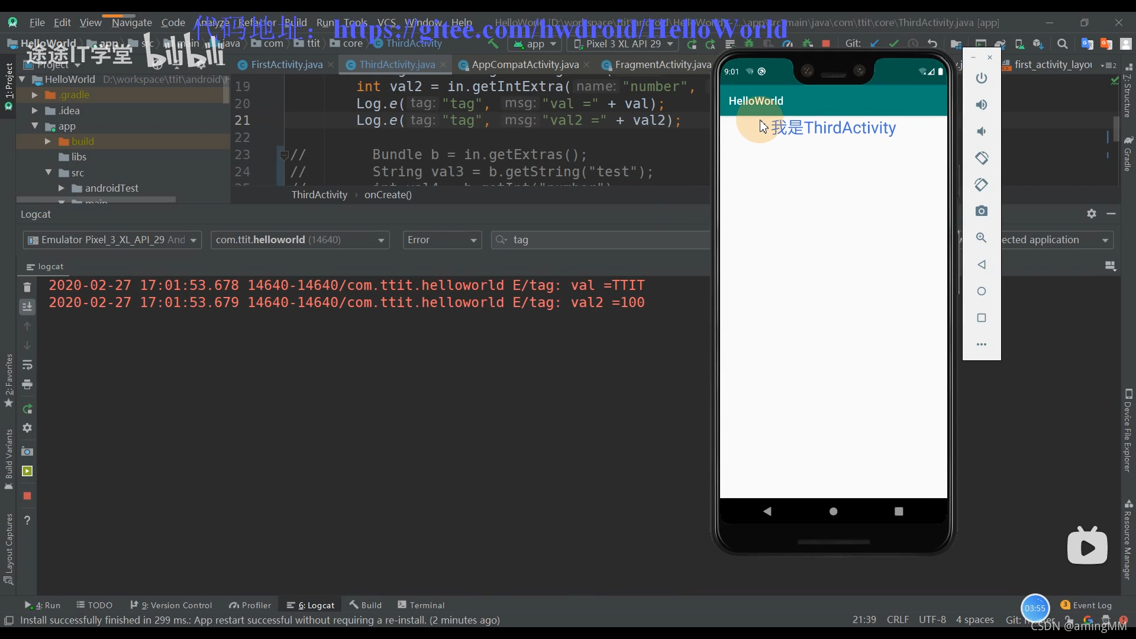1136x639 pixels.
Task: Open Search Everywhere magnifier in the toolbar
Action: click(1062, 44)
